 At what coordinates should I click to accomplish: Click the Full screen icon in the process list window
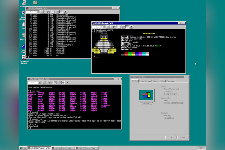point(53,12)
